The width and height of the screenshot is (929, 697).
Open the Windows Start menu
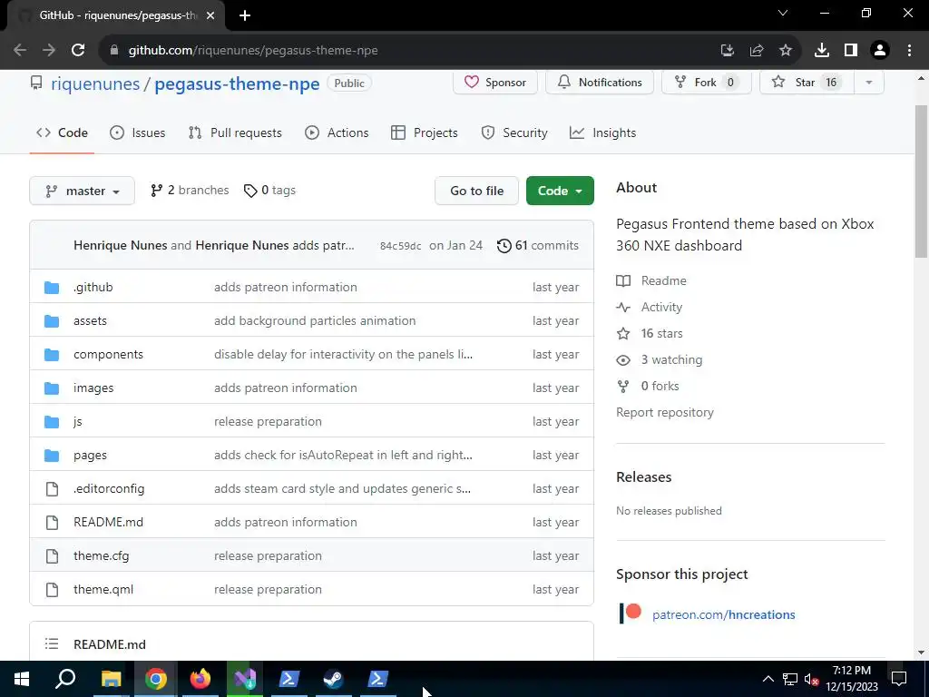pos(22,679)
